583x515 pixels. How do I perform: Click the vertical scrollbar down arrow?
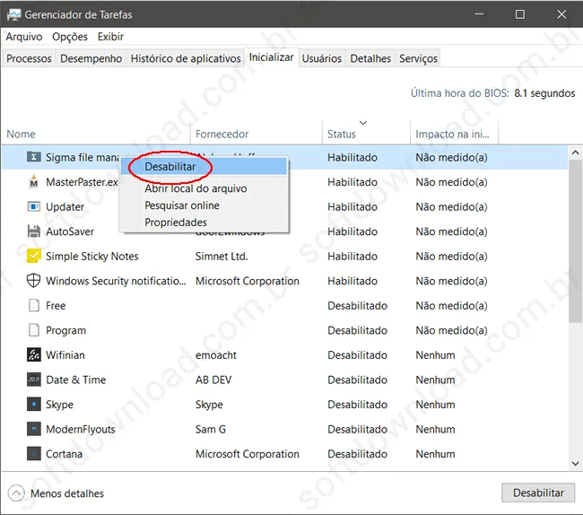[x=575, y=463]
